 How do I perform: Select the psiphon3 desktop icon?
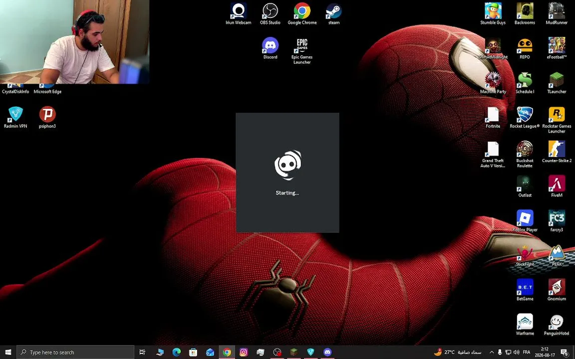(47, 117)
